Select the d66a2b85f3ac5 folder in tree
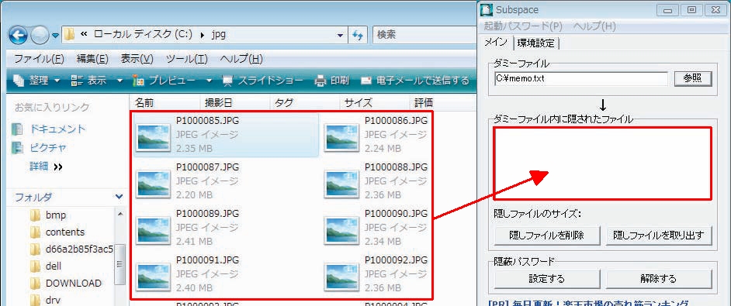This screenshot has width=731, height=306. (71, 249)
